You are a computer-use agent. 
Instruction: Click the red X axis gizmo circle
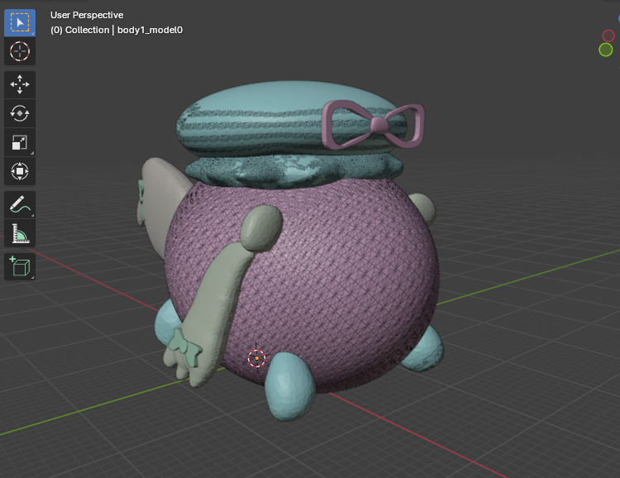608,36
